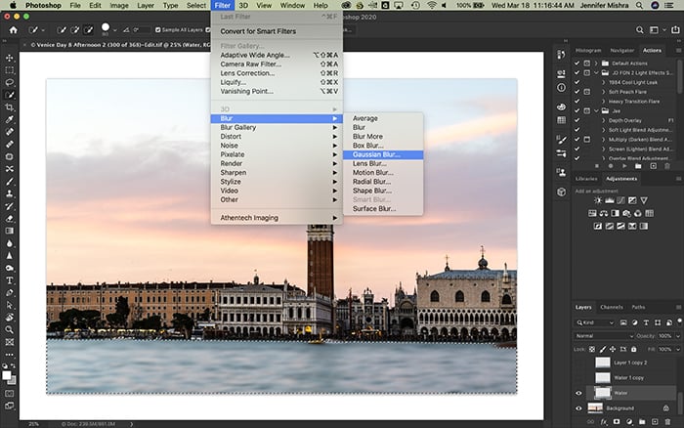Open the Image menu in menu bar
This screenshot has height=428, width=684.
[x=119, y=5]
